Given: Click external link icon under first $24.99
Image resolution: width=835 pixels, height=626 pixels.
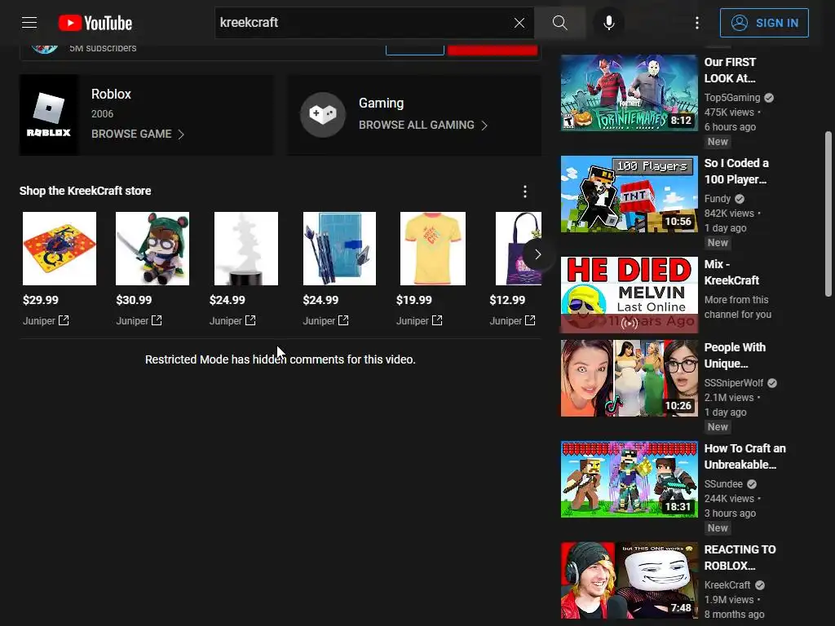Looking at the screenshot, I should [250, 320].
